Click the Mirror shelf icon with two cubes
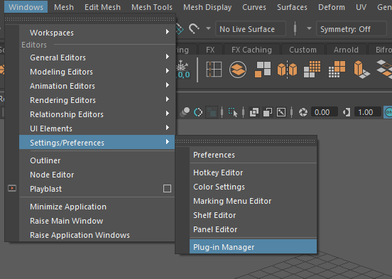The width and height of the screenshot is (392, 279). [x=287, y=70]
